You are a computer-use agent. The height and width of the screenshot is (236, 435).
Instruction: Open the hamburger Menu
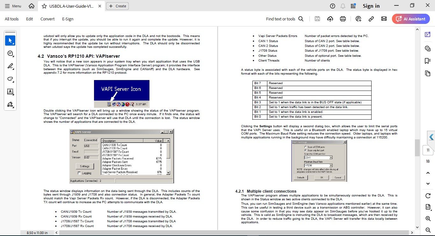[x=13, y=6]
